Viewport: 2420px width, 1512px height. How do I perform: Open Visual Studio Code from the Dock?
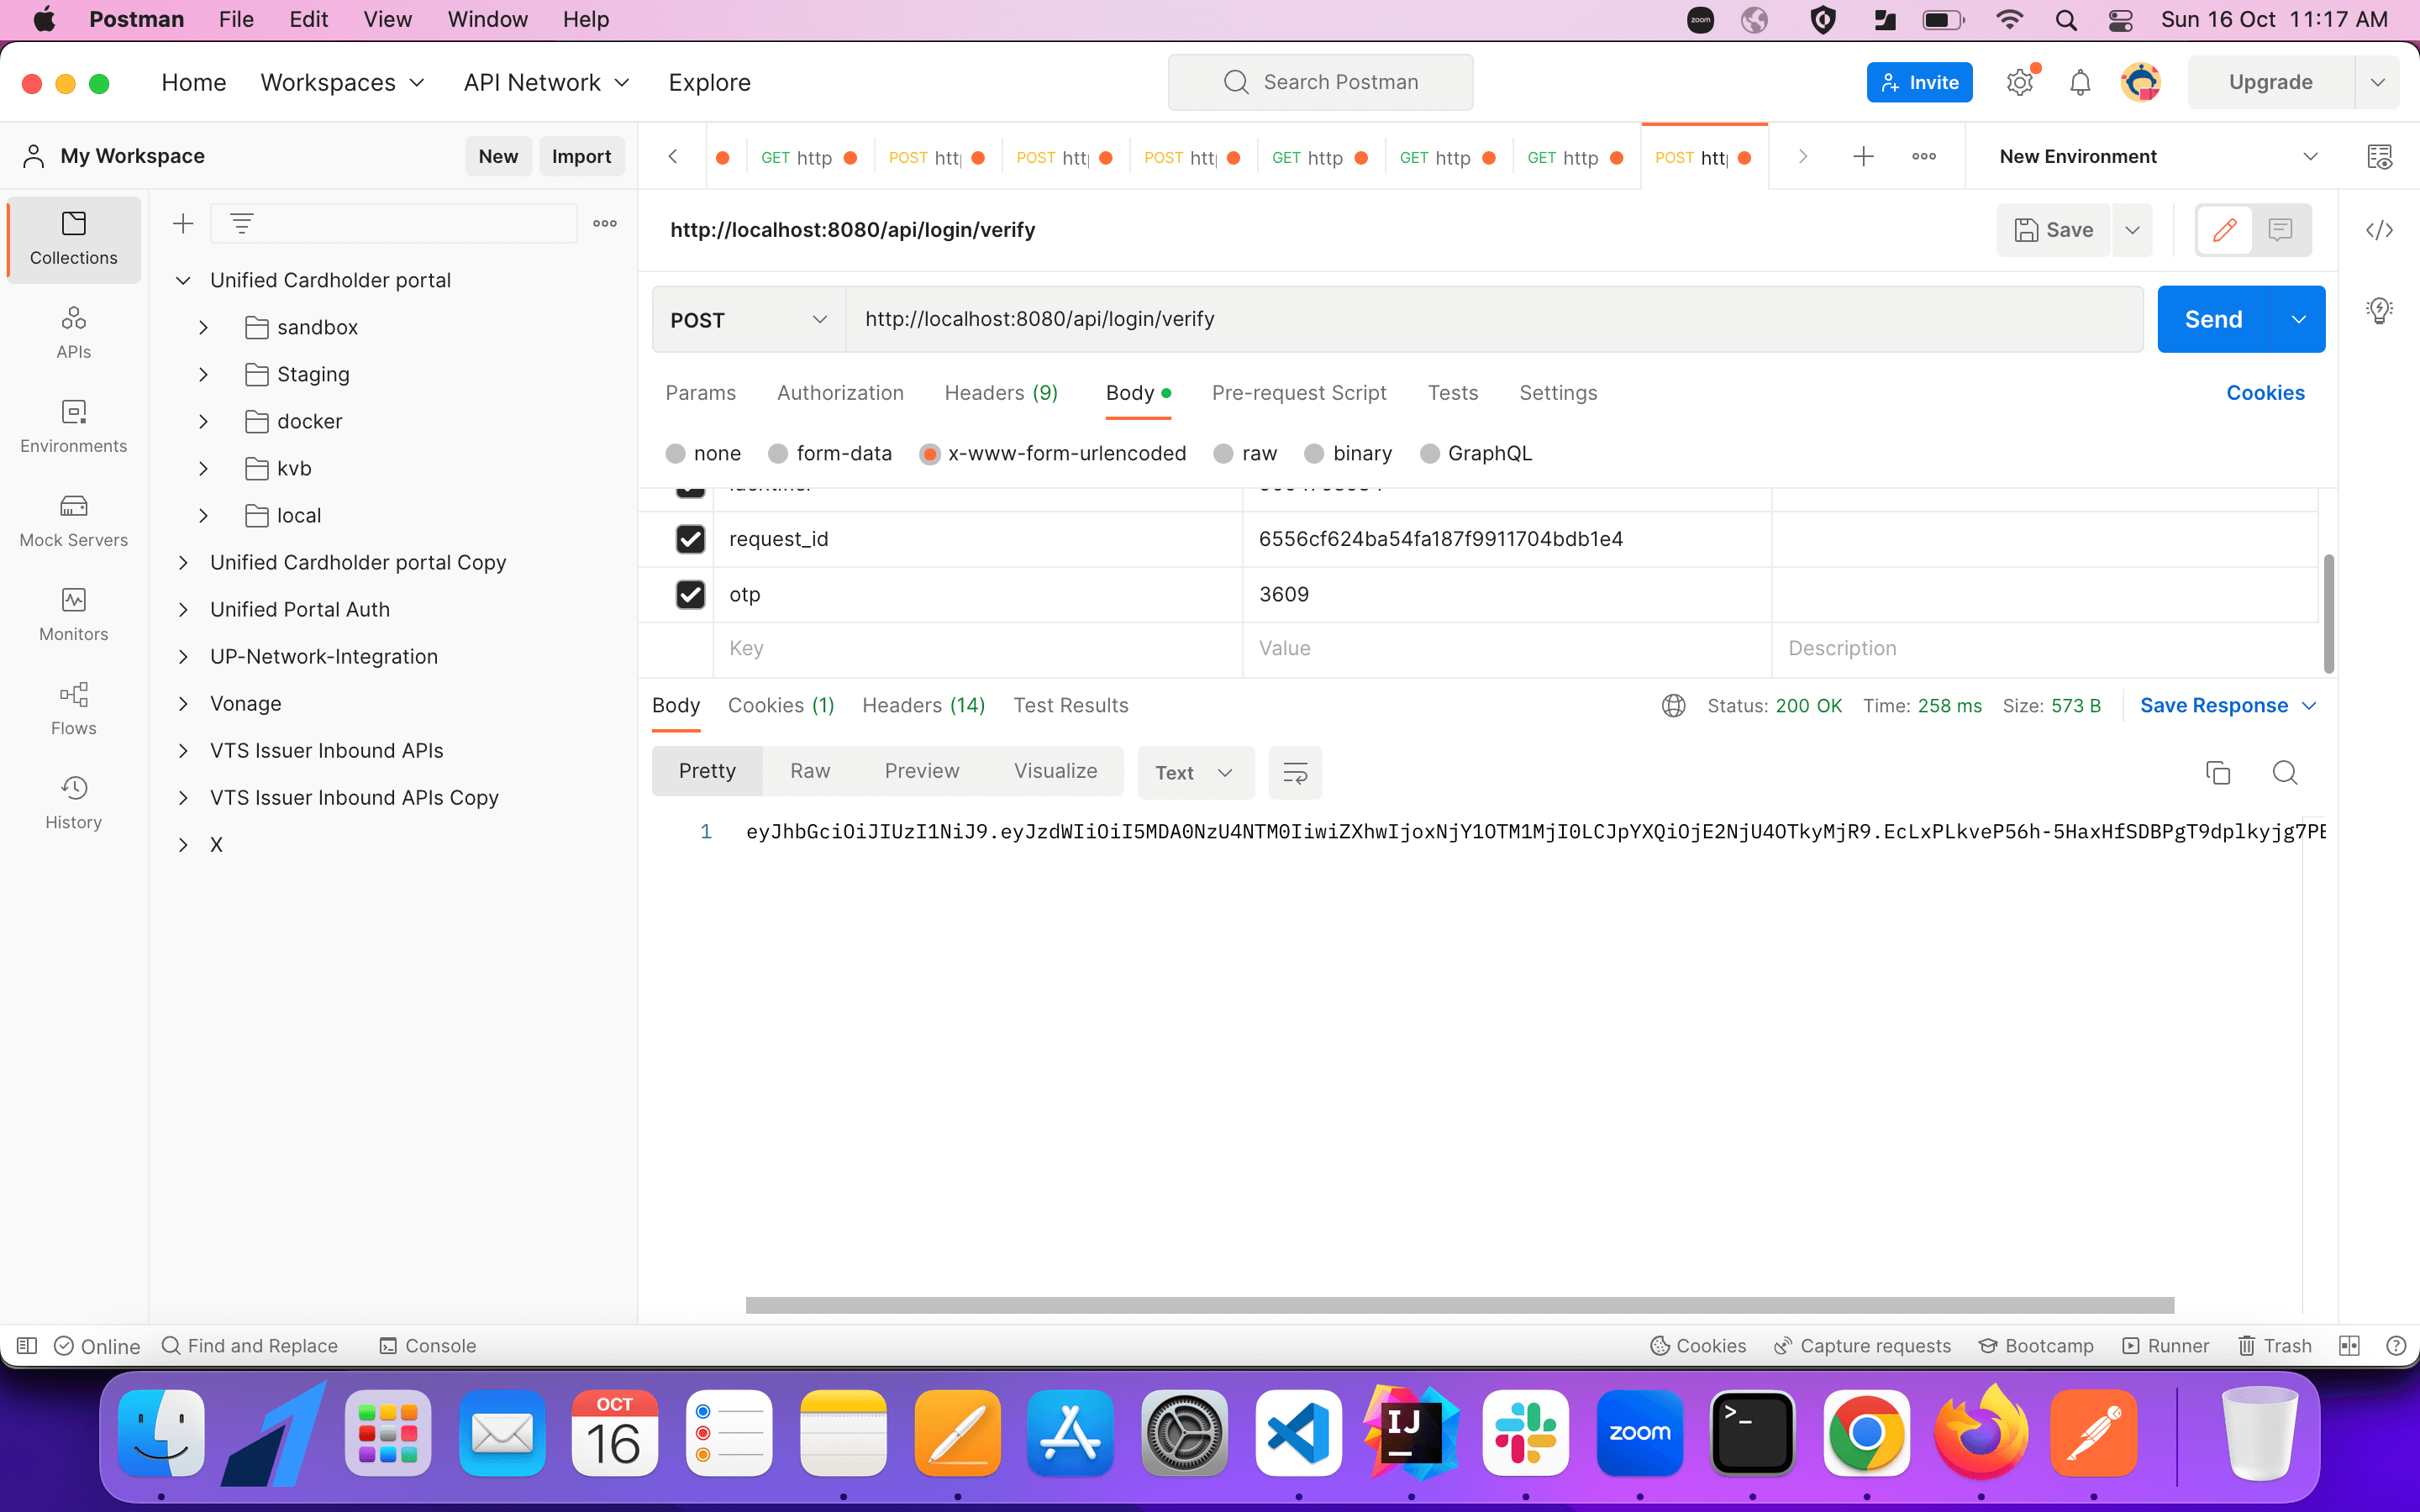pyautogui.click(x=1298, y=1433)
